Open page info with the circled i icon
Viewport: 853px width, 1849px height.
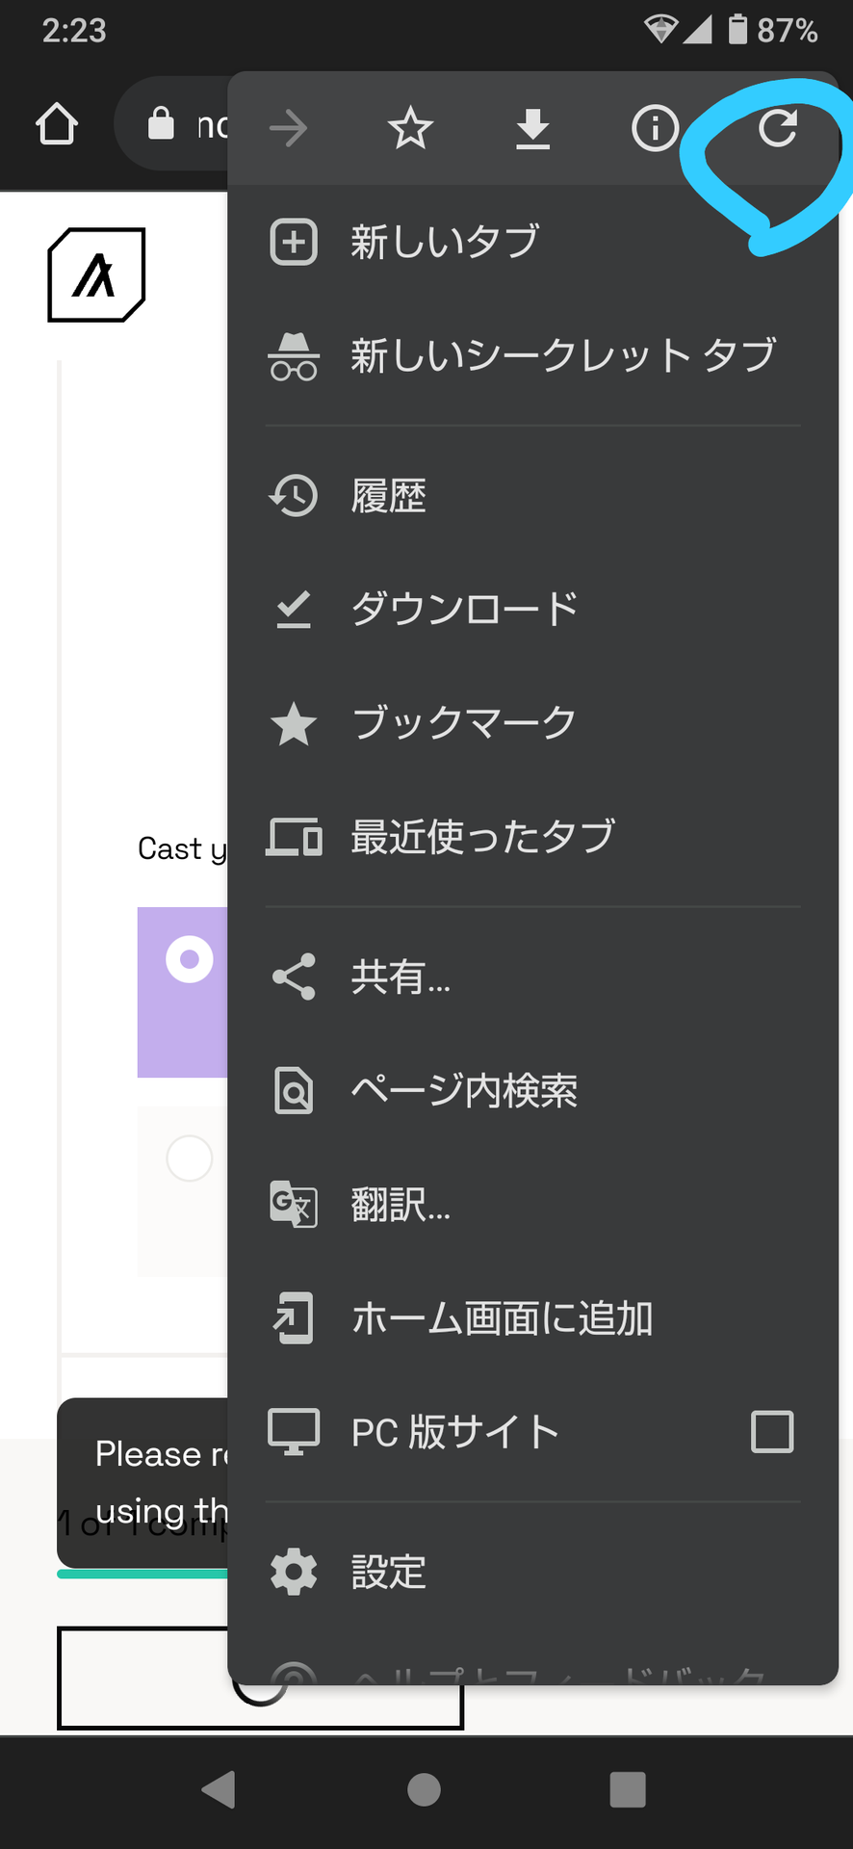pyautogui.click(x=655, y=128)
